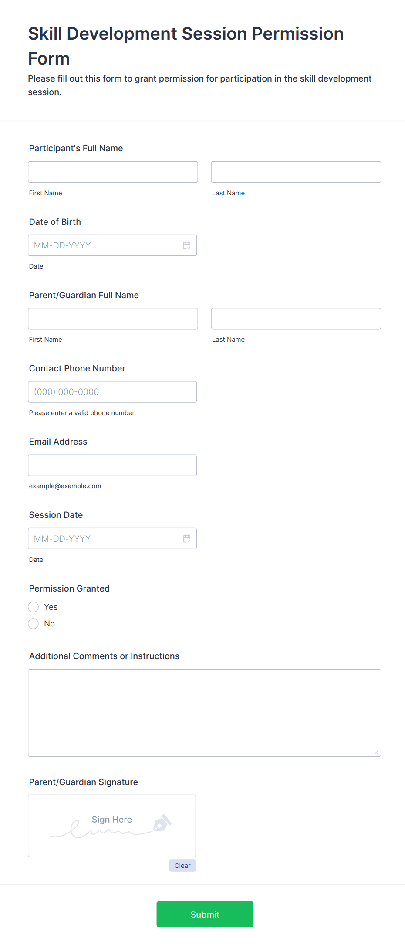This screenshot has width=405, height=949.
Task: Click the Contact Phone Number field
Action: pos(112,392)
